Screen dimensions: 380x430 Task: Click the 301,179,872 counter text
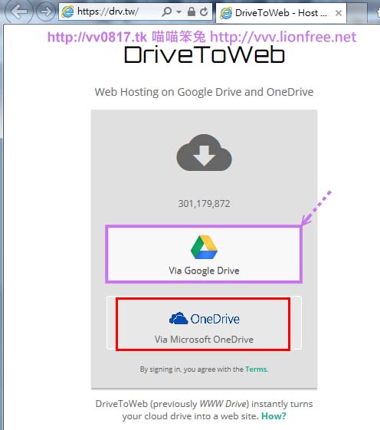[x=204, y=203]
